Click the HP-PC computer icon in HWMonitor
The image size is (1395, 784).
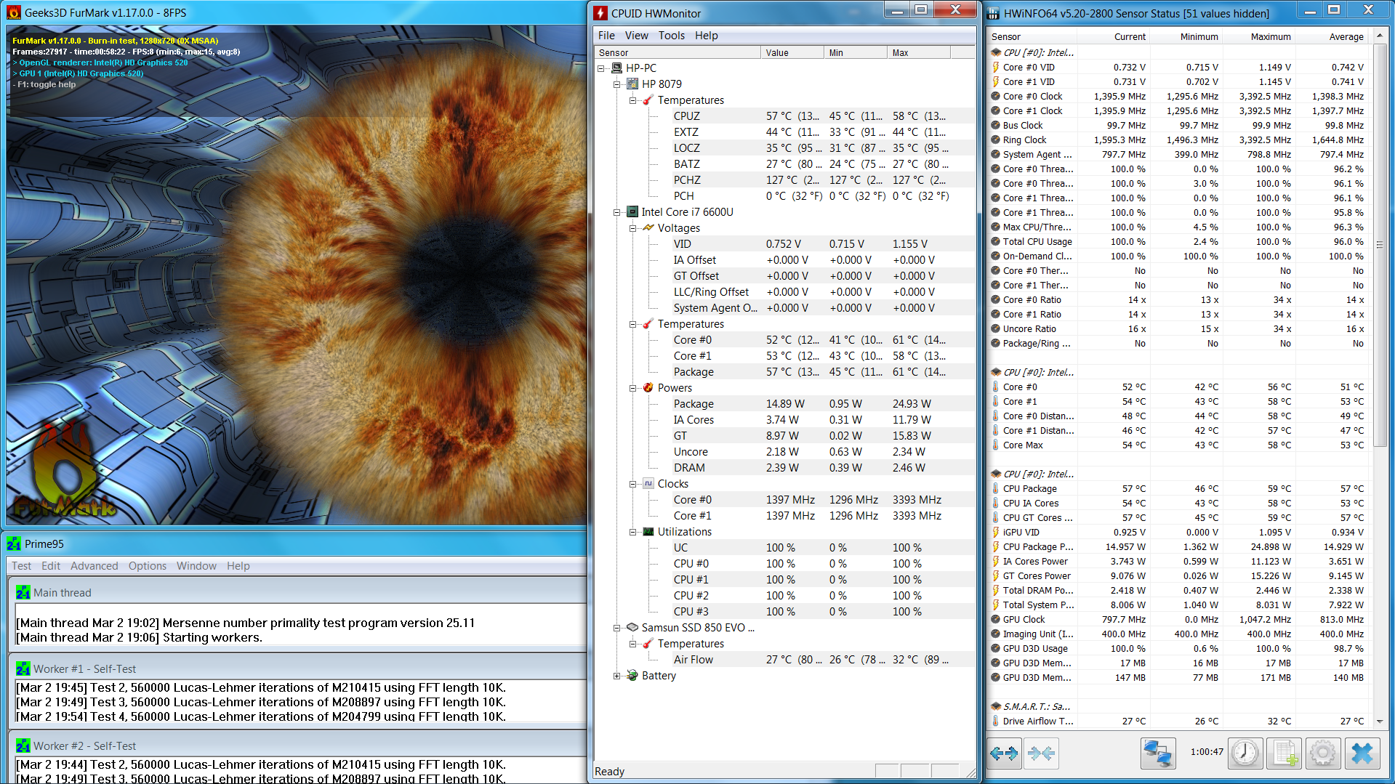(x=616, y=68)
